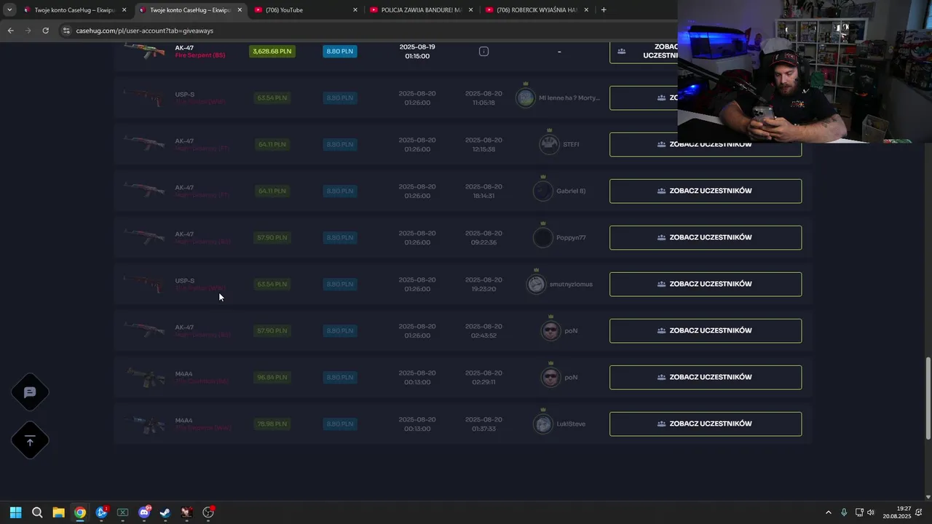Click the 78.98 PLN price badge

272,424
